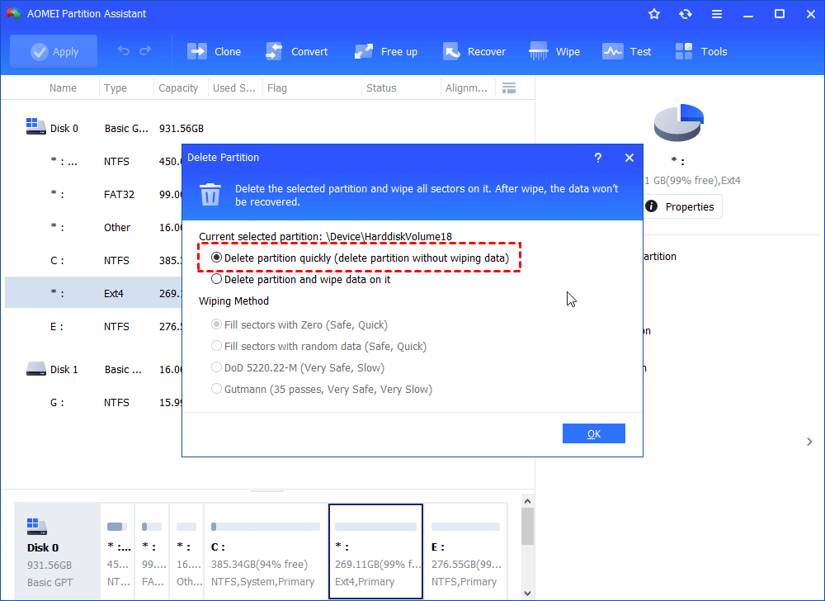Click the Disk 1 drive icon in the list
Image resolution: width=825 pixels, height=601 pixels.
point(35,368)
